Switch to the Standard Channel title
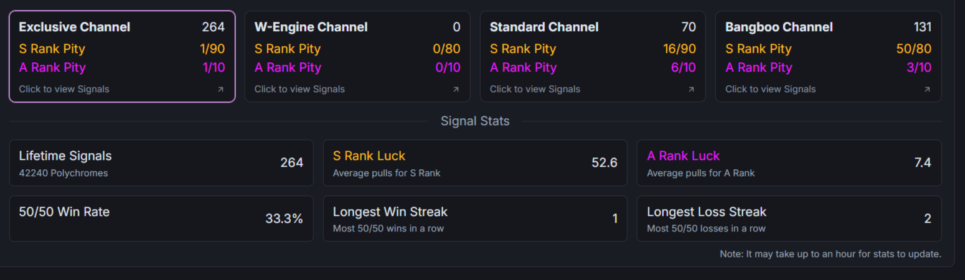 (x=544, y=27)
